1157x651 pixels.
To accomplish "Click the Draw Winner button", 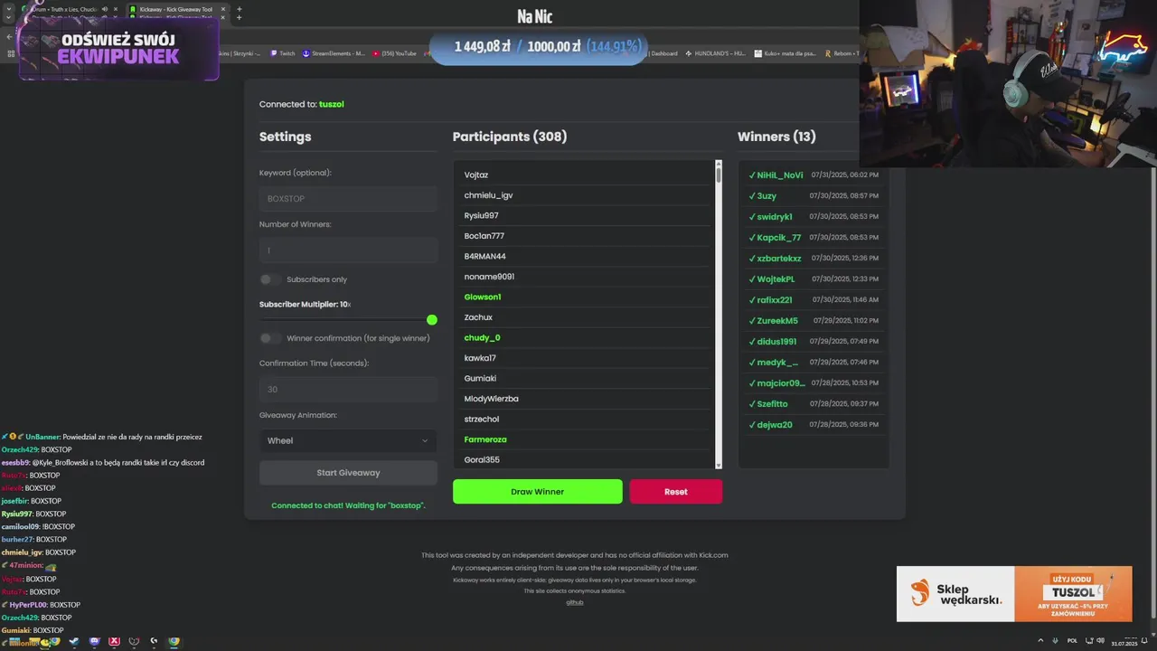I will tap(537, 492).
